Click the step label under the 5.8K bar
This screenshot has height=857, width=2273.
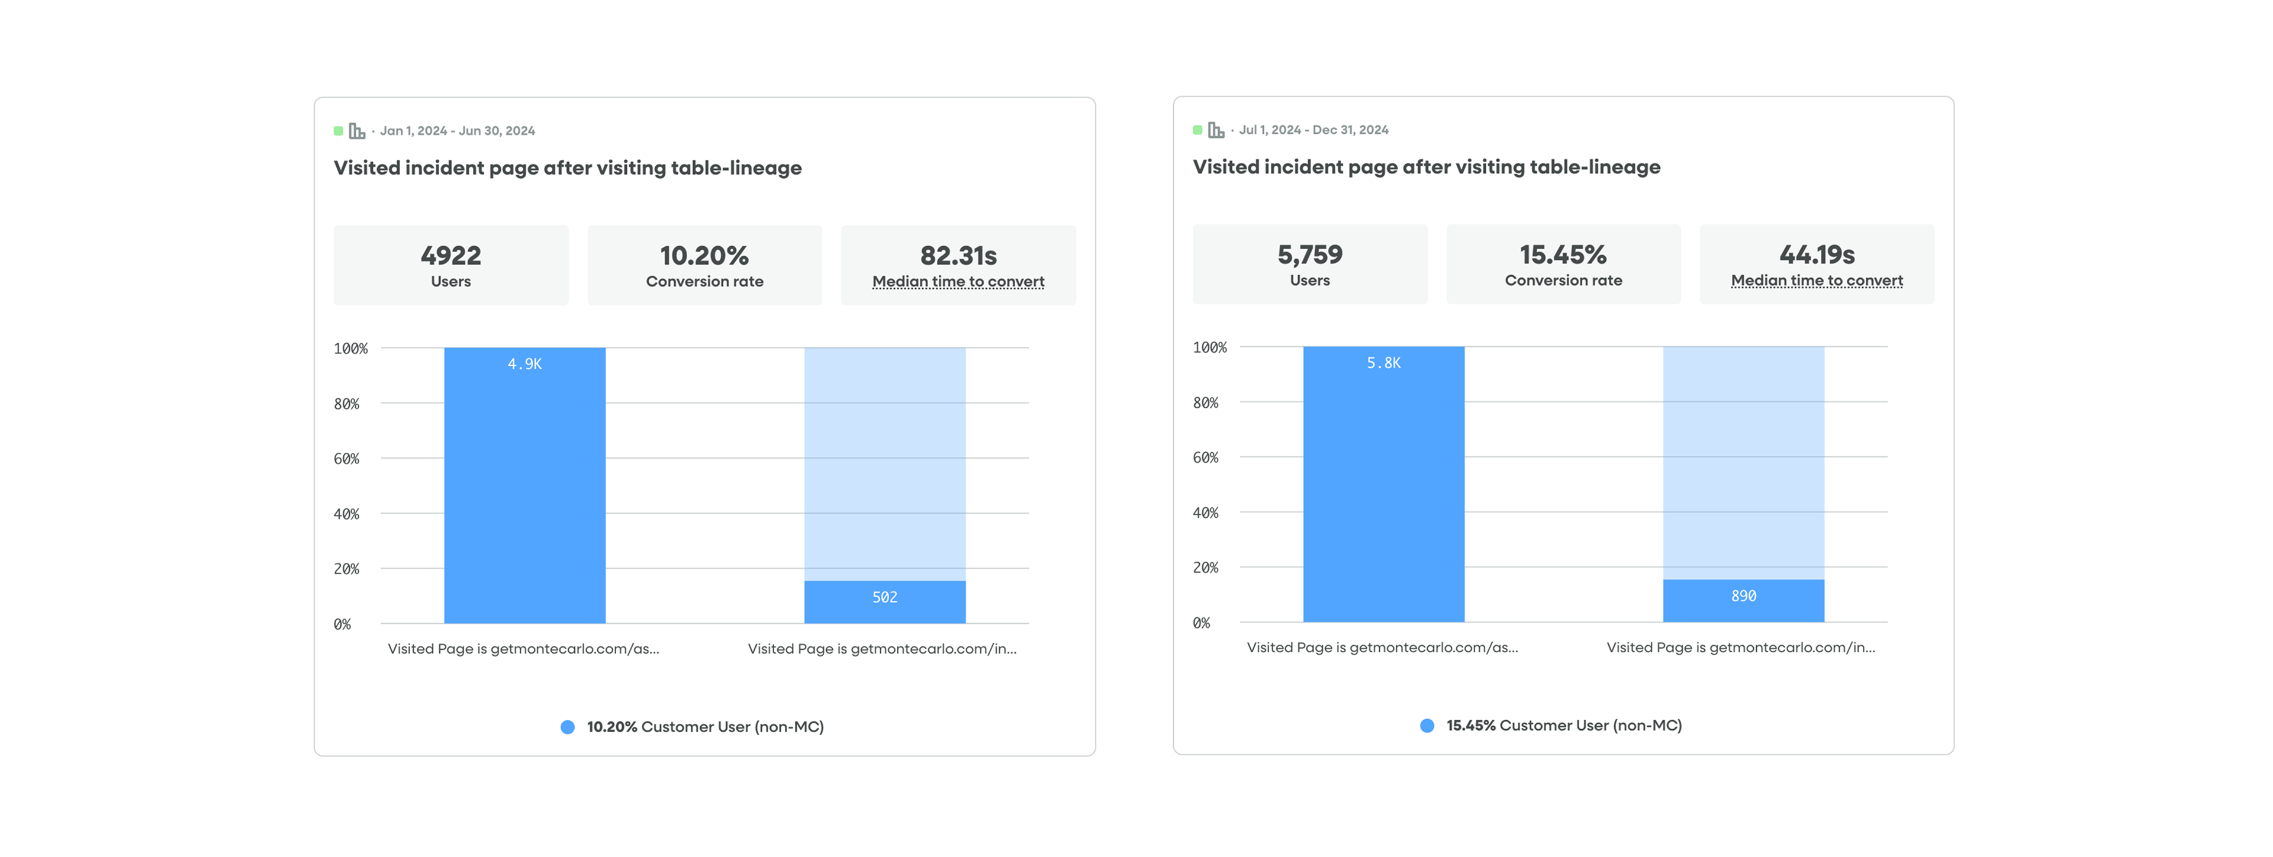pos(1383,648)
